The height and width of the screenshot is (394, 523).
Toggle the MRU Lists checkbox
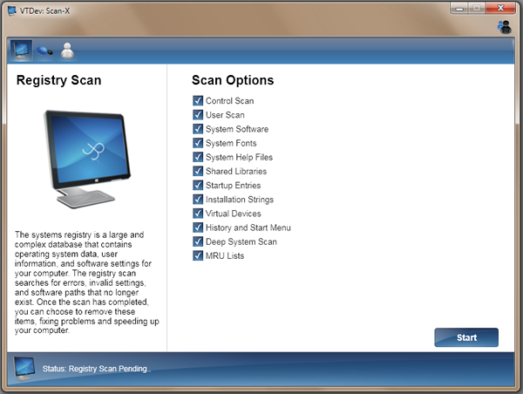[x=198, y=255]
